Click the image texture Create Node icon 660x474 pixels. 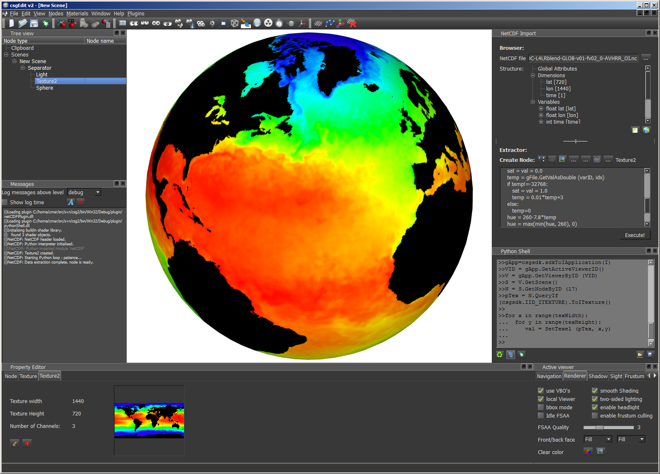click(x=562, y=159)
